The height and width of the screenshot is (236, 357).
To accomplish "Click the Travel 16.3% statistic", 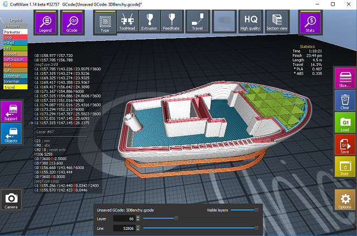I will point(307,65).
